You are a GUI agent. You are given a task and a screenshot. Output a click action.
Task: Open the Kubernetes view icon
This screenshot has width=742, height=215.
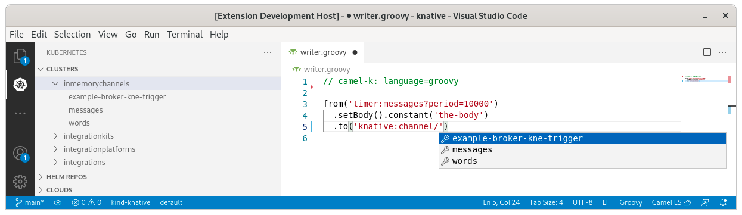click(x=20, y=85)
